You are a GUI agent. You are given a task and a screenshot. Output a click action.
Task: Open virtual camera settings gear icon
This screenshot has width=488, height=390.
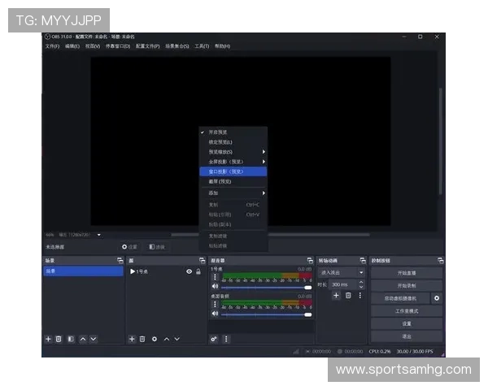437,298
